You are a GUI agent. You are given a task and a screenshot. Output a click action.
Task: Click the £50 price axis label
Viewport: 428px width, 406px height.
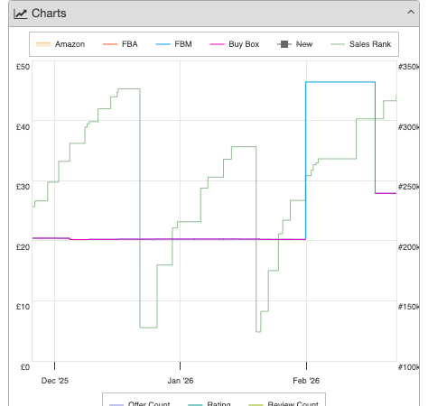[x=23, y=67]
